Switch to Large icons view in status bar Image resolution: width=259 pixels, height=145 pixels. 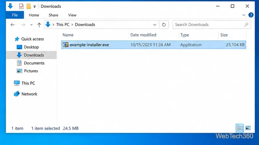pos(248,128)
